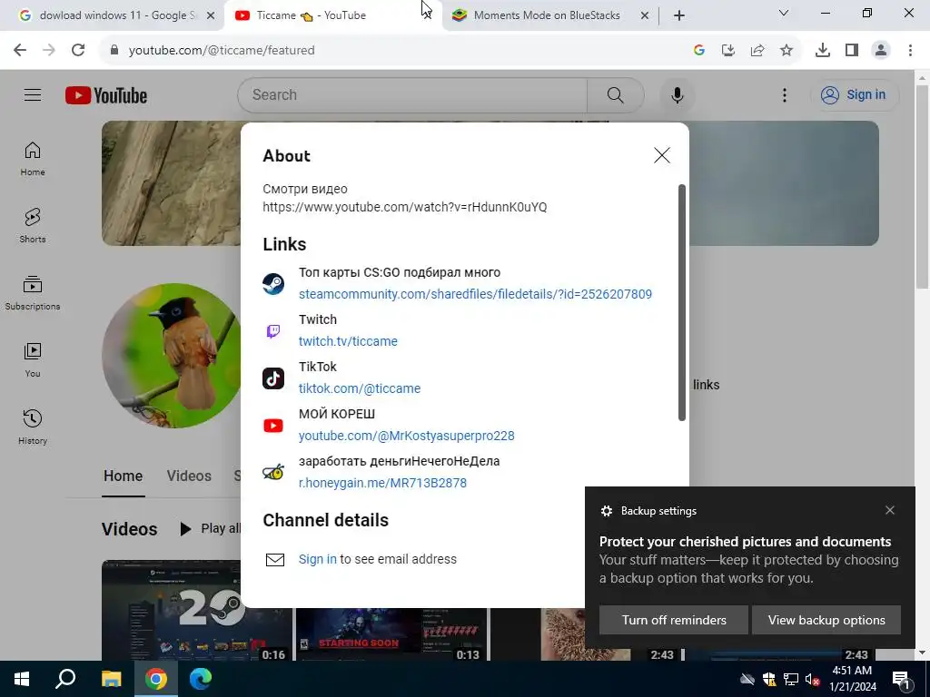Screen dimensions: 930x697
Task: Open the Chrome profile menu
Action: (x=881, y=51)
